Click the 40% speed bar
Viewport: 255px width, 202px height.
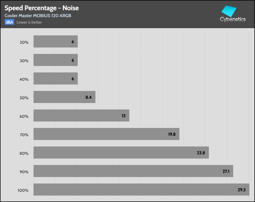pyautogui.click(x=56, y=79)
